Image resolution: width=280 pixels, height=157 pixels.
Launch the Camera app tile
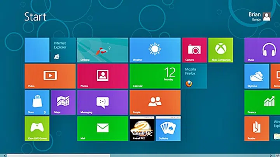click(194, 50)
